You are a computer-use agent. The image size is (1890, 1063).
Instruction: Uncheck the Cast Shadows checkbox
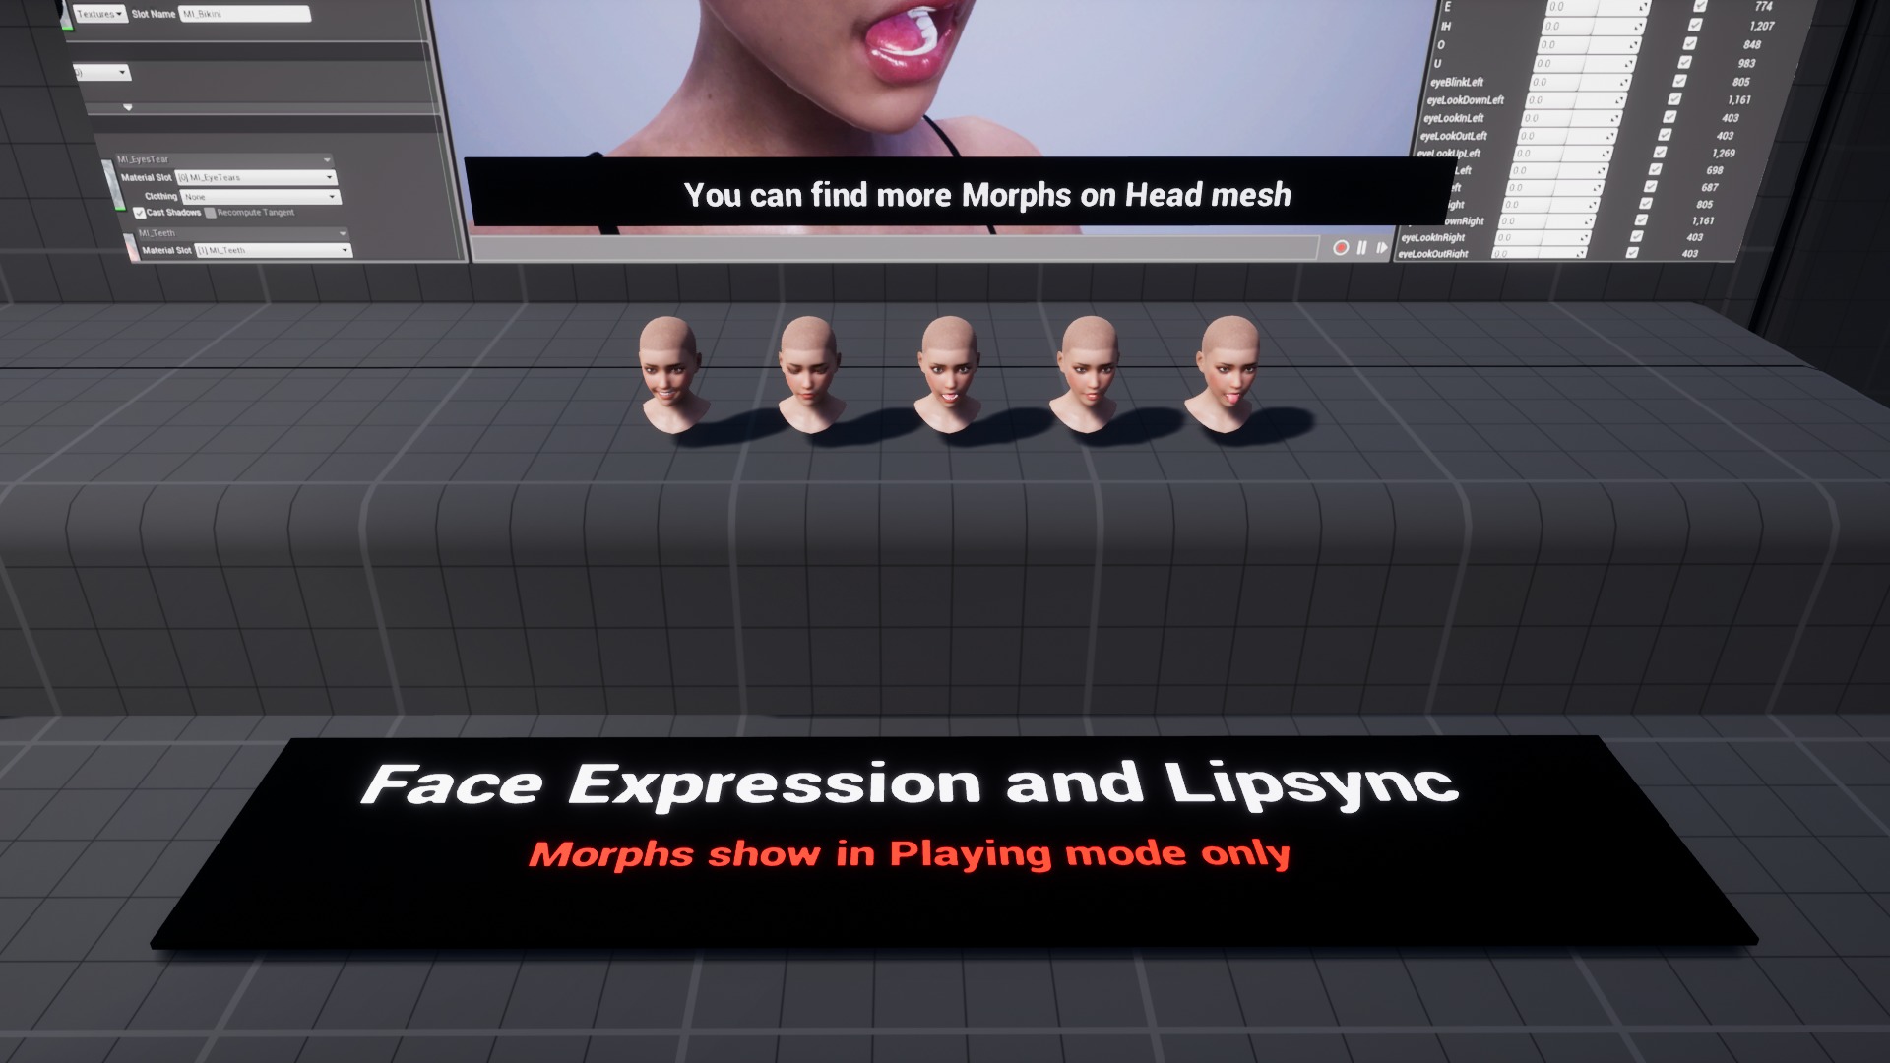[140, 213]
